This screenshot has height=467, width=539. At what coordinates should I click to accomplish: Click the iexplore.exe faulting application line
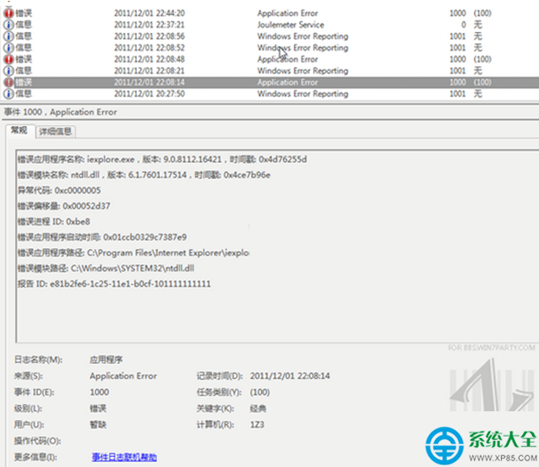[162, 160]
